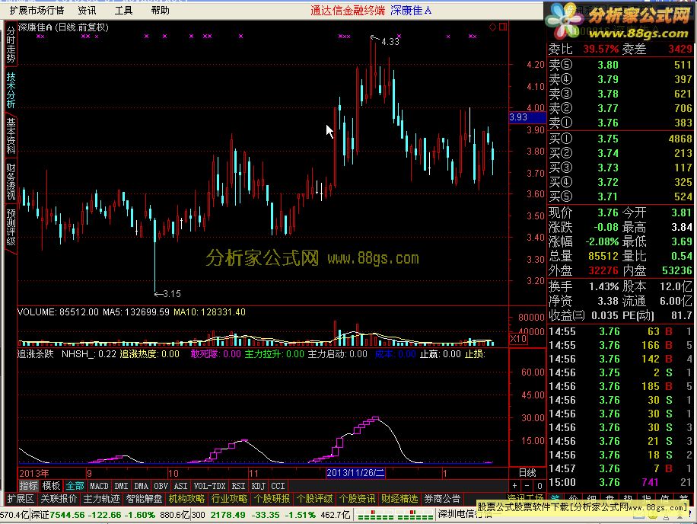The image size is (697, 524).
Task: Switch the indicator to OBV
Action: coord(161,486)
